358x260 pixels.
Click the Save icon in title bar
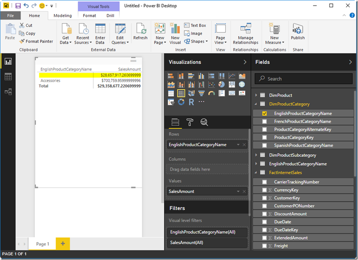click(18, 6)
